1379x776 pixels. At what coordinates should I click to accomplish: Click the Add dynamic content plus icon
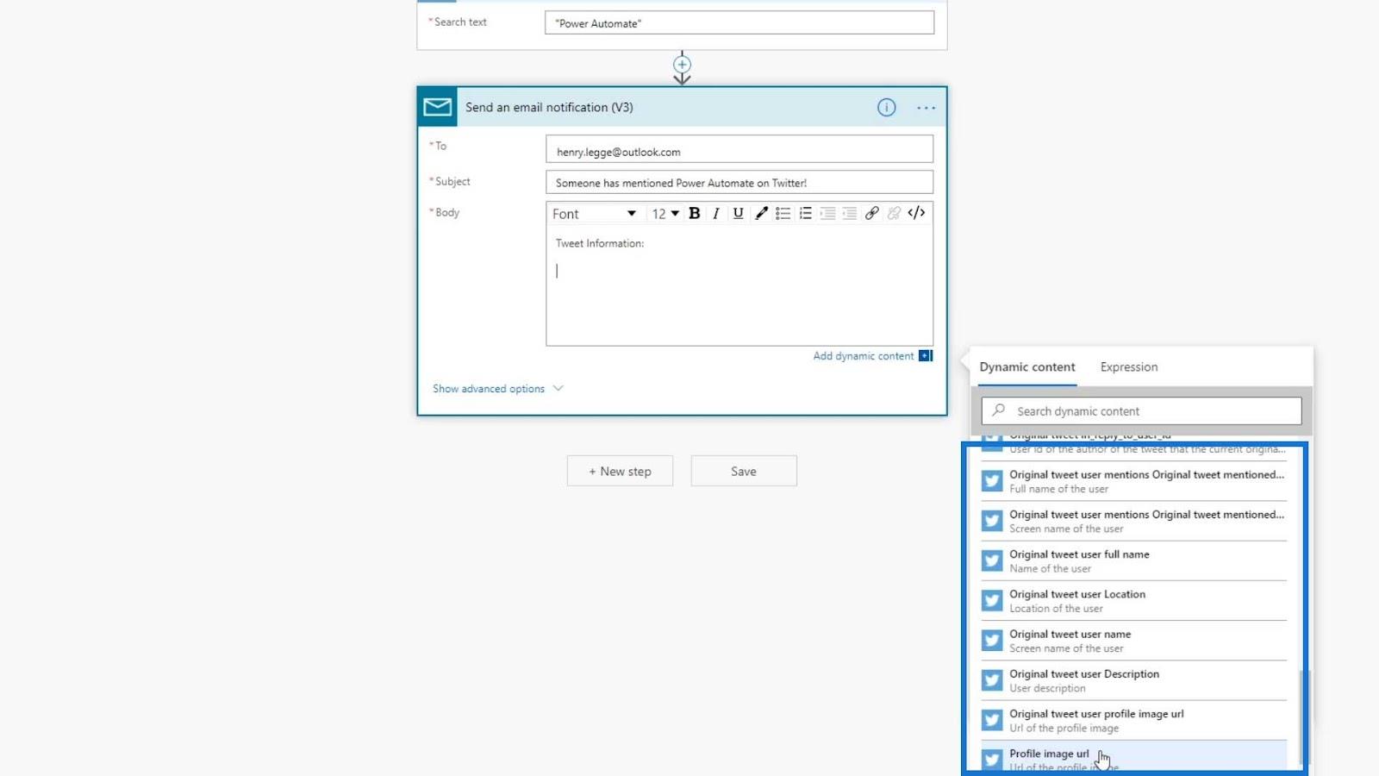coord(925,356)
